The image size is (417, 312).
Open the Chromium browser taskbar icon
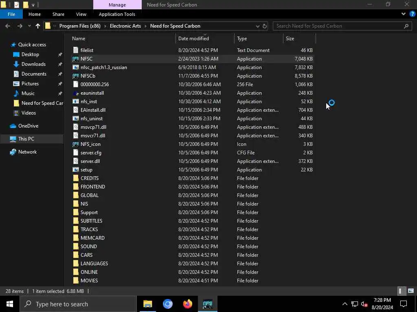tap(167, 304)
